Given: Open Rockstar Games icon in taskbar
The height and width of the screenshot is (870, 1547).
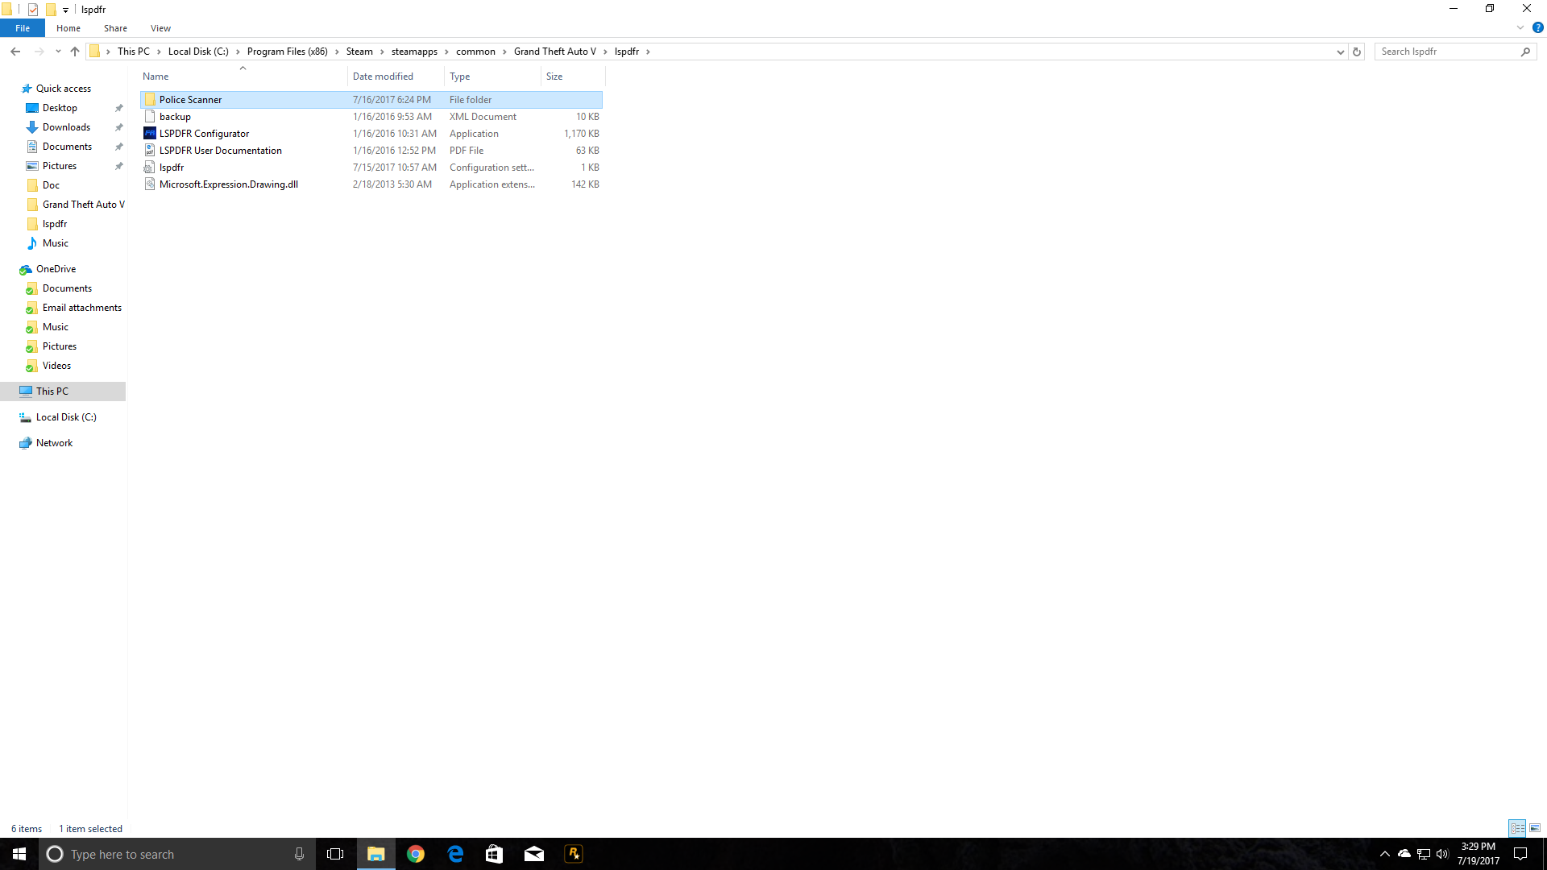Looking at the screenshot, I should [x=574, y=854].
